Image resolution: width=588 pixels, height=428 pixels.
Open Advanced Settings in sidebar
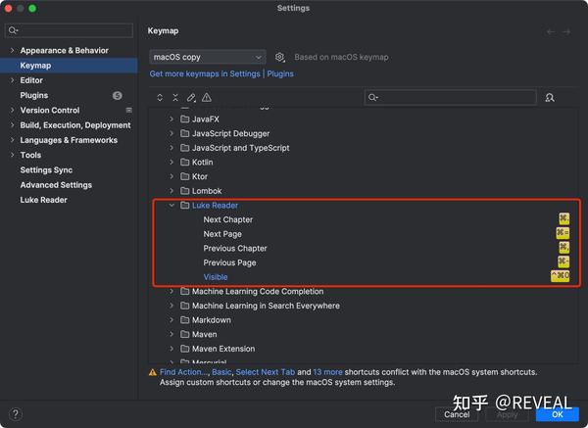[56, 185]
